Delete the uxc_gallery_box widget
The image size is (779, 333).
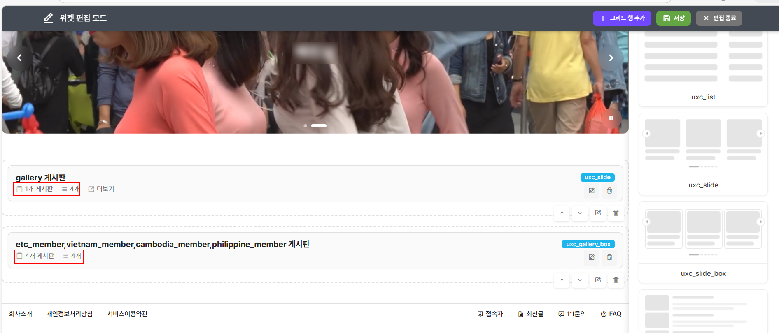tap(609, 257)
